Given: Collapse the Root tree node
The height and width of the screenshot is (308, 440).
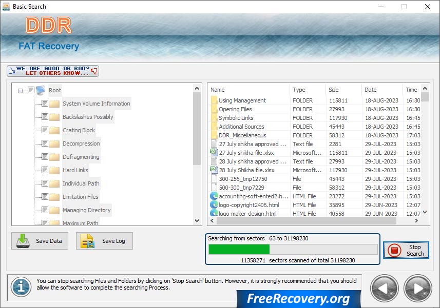Looking at the screenshot, I should (x=20, y=91).
